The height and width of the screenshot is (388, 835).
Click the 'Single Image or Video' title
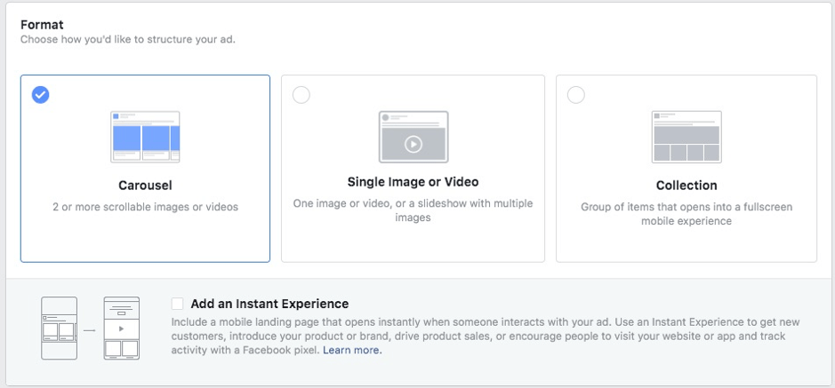click(413, 182)
